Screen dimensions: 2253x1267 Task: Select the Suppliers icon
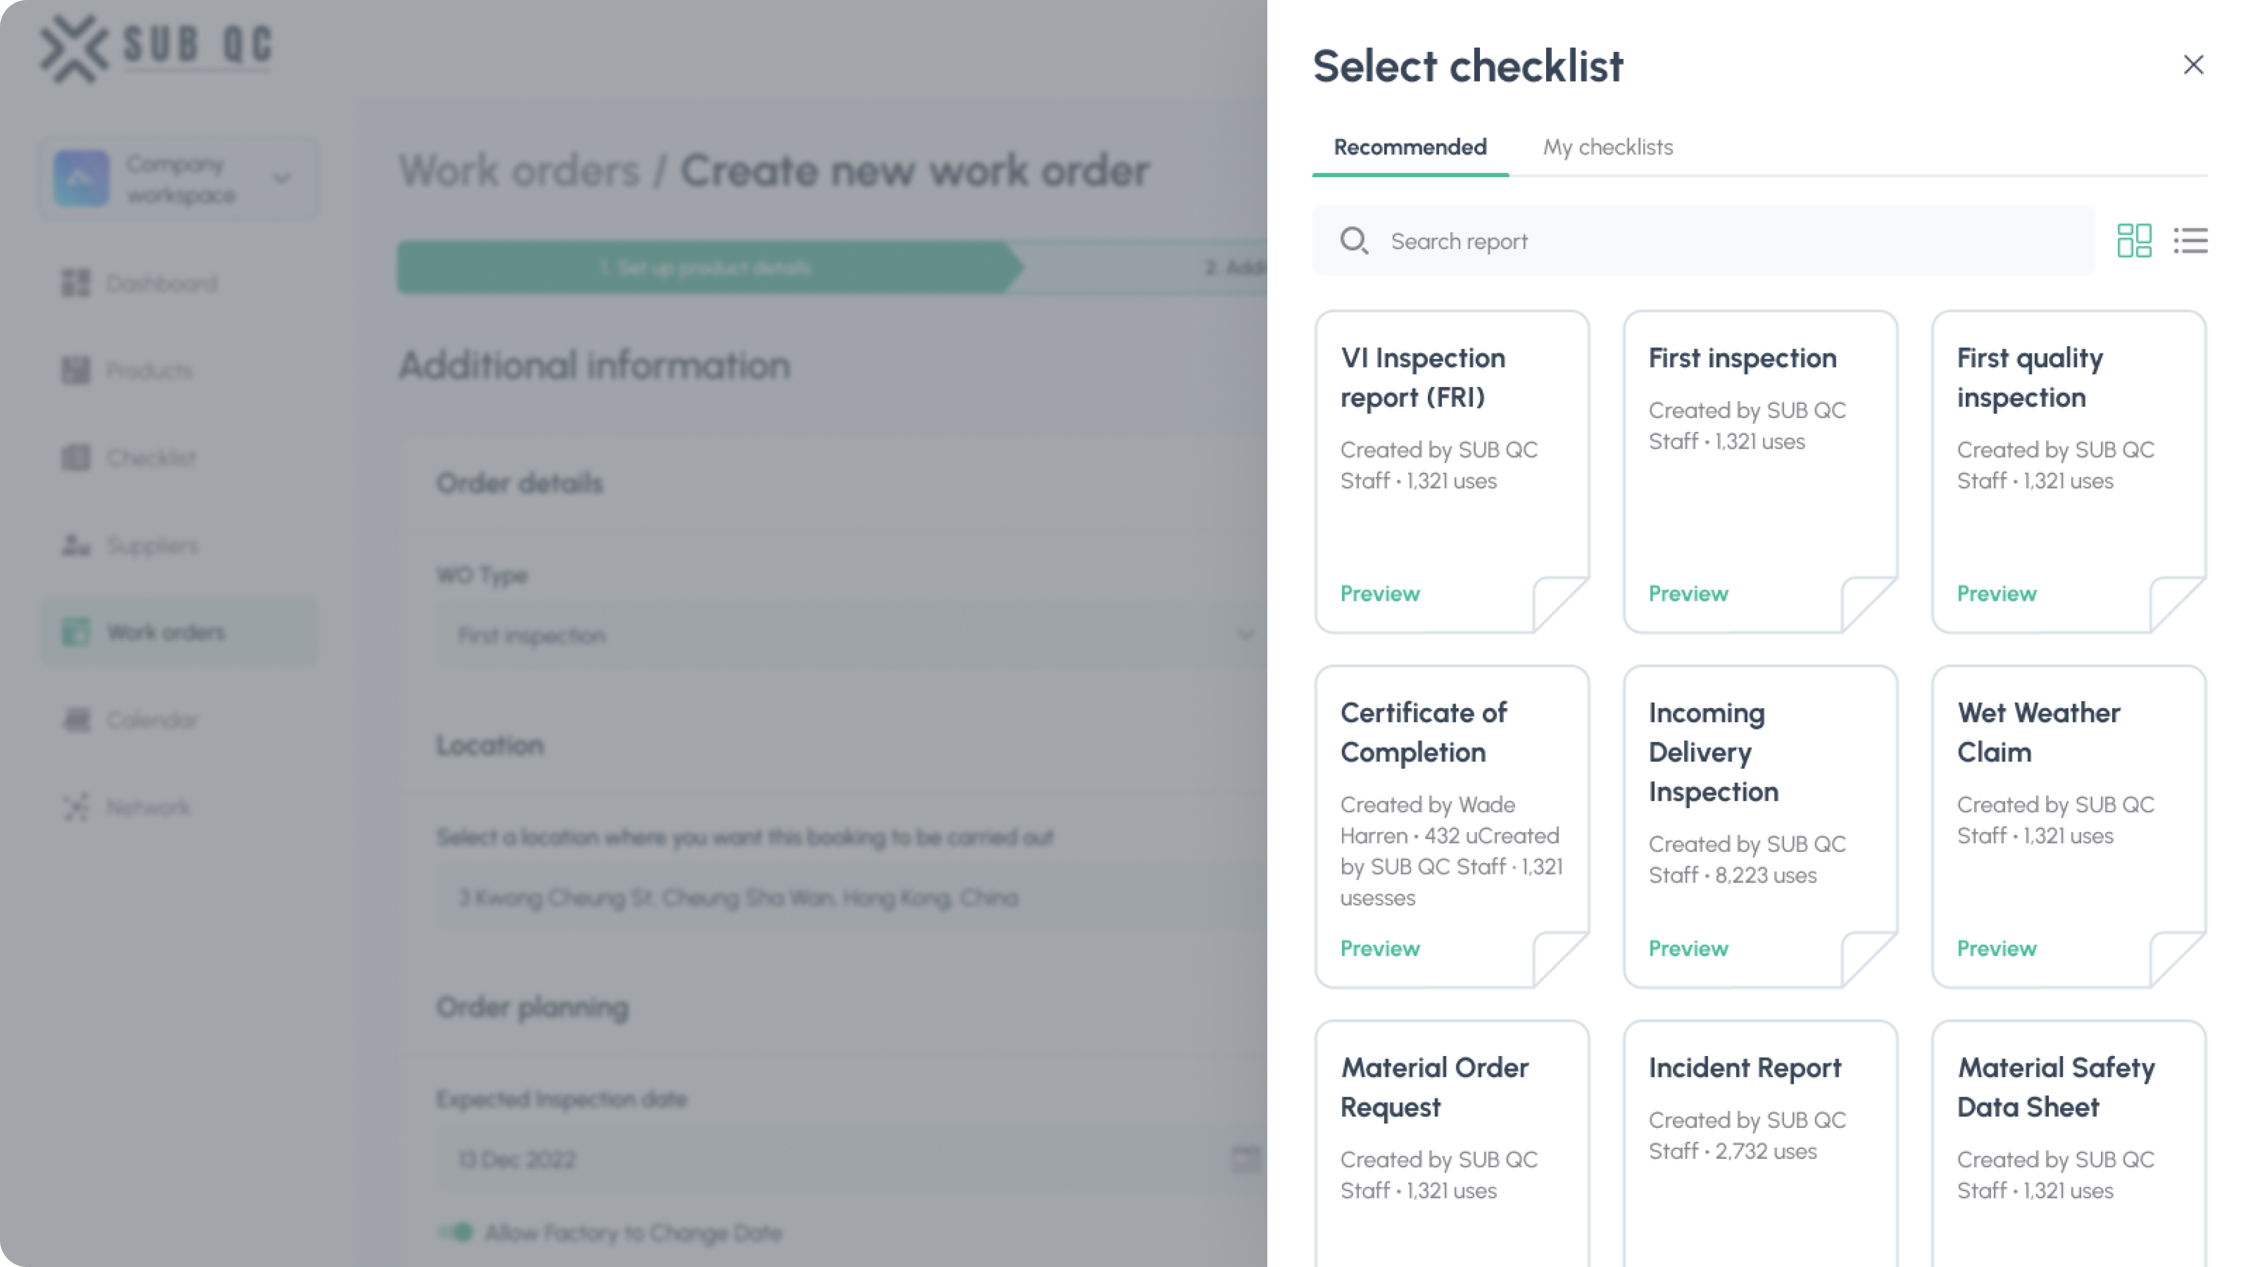75,545
